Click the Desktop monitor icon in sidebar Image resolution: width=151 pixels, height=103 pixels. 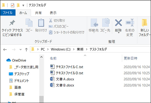(x=11, y=74)
